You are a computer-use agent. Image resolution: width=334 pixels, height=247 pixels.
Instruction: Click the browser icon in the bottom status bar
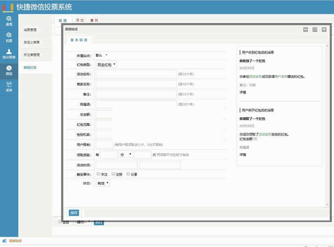coord(4,241)
